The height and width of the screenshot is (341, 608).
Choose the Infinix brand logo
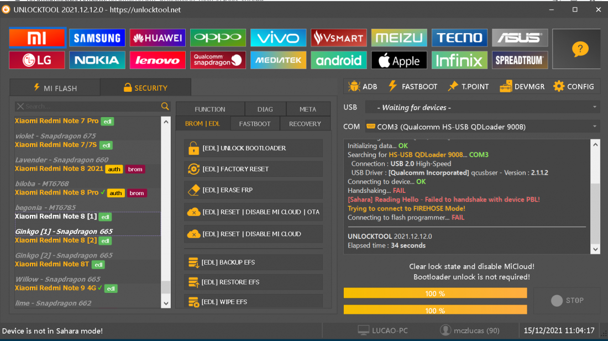pos(459,60)
